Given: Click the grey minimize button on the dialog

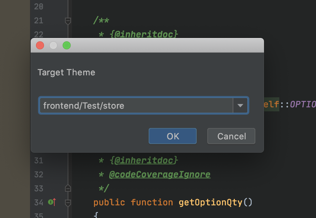Looking at the screenshot, I should [53, 45].
